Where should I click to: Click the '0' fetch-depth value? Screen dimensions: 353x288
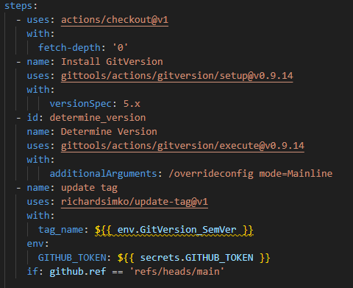(120, 48)
